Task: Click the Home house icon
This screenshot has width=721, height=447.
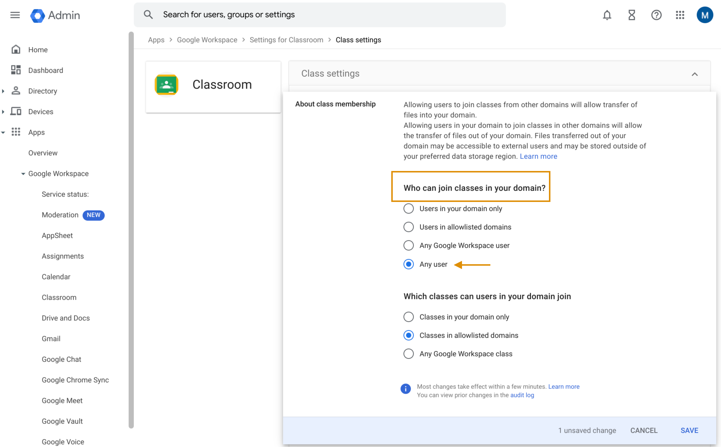Action: (x=16, y=49)
